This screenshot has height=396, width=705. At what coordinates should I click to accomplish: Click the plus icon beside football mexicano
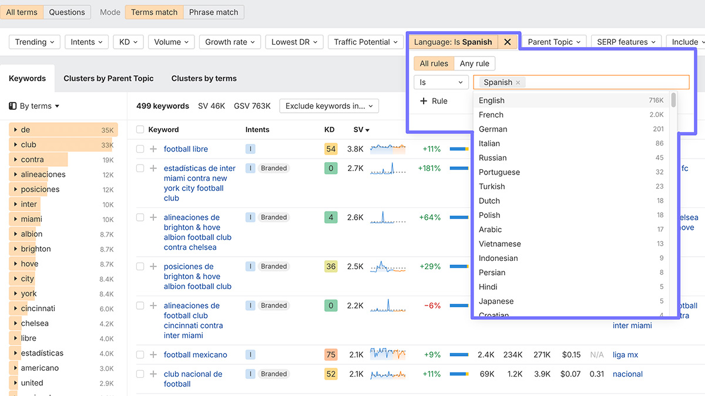coord(153,355)
